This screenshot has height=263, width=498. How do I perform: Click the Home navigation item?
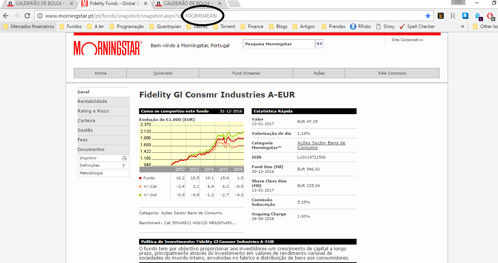point(100,73)
